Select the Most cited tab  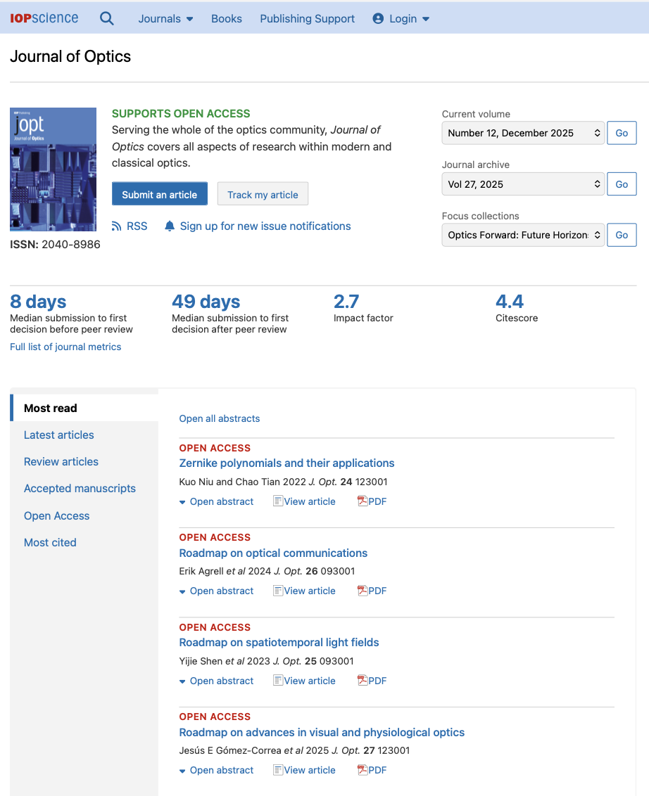[50, 542]
